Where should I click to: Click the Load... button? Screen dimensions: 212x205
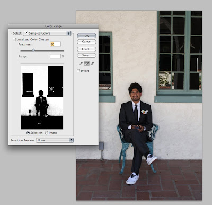coord(86,49)
